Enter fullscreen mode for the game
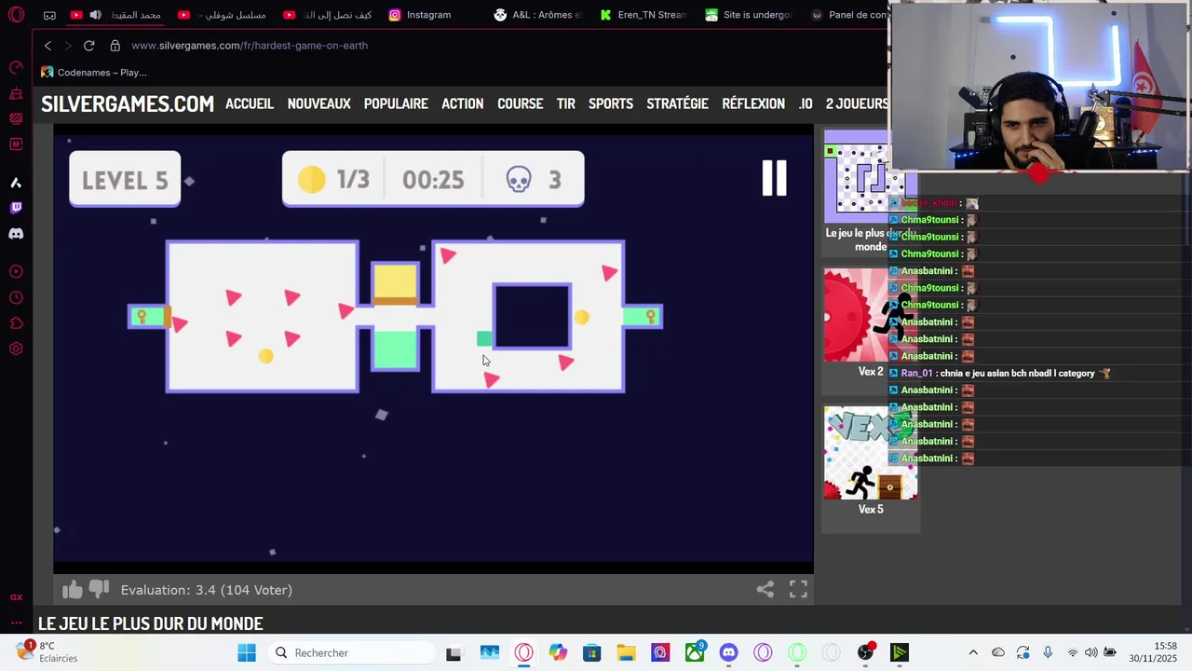This screenshot has width=1192, height=671. (x=798, y=589)
